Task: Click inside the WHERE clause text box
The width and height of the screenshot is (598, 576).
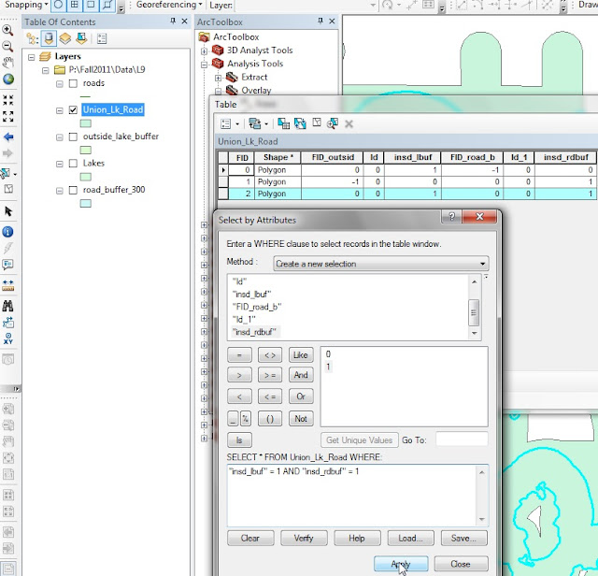Action: pos(352,495)
